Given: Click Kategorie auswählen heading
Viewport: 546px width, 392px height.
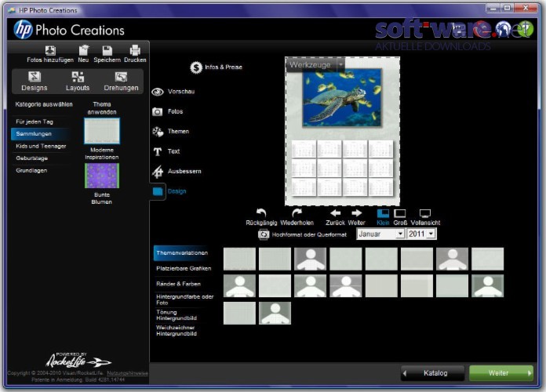Looking at the screenshot, I should click(44, 104).
